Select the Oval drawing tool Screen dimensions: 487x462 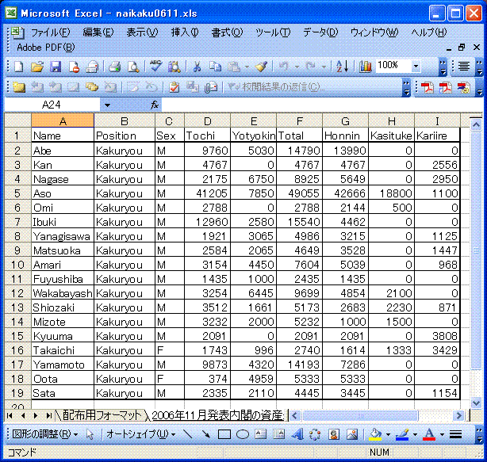(242, 434)
